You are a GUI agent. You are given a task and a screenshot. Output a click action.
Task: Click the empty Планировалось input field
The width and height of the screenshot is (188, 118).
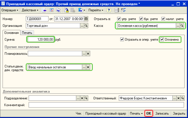click(55, 54)
